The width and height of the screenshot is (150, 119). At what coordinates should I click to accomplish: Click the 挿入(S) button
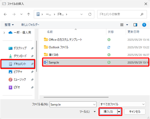109,112
